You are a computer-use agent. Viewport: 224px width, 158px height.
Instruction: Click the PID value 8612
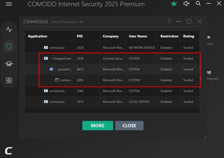pyautogui.click(x=80, y=69)
